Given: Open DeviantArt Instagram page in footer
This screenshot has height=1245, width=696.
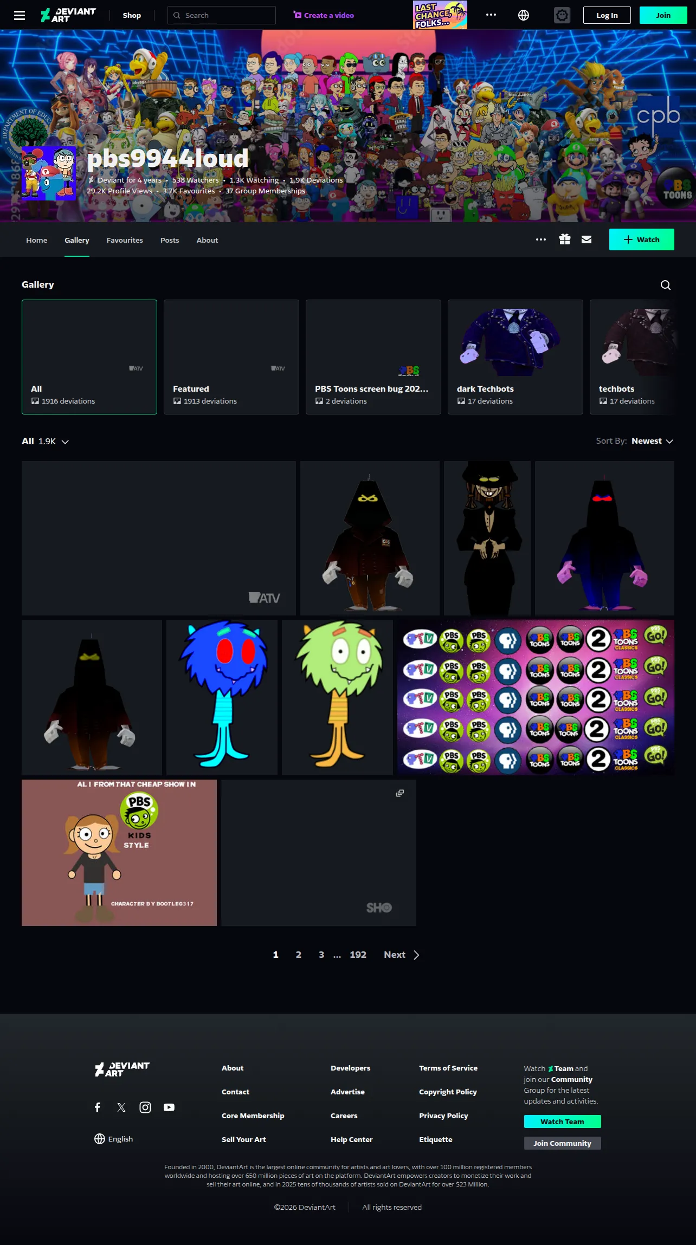Looking at the screenshot, I should (x=145, y=1107).
